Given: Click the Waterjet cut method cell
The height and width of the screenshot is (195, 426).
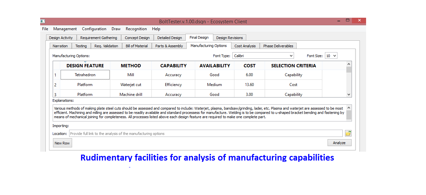Looking at the screenshot, I should [x=131, y=85].
